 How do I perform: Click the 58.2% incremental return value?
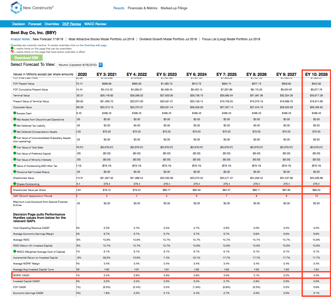107,258
